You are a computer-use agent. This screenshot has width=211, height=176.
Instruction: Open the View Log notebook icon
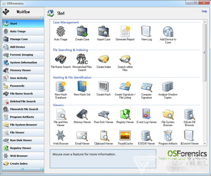point(146,32)
